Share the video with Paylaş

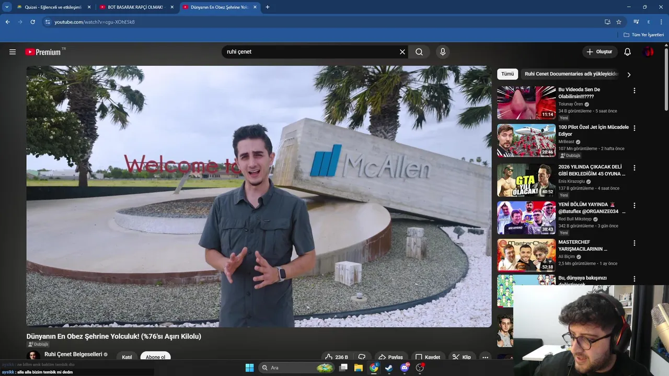pyautogui.click(x=390, y=357)
